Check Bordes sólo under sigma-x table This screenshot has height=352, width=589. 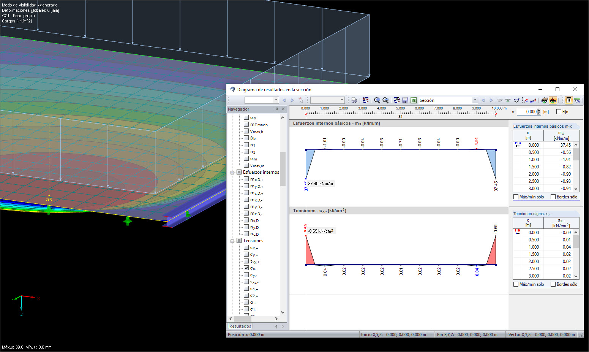pyautogui.click(x=553, y=284)
